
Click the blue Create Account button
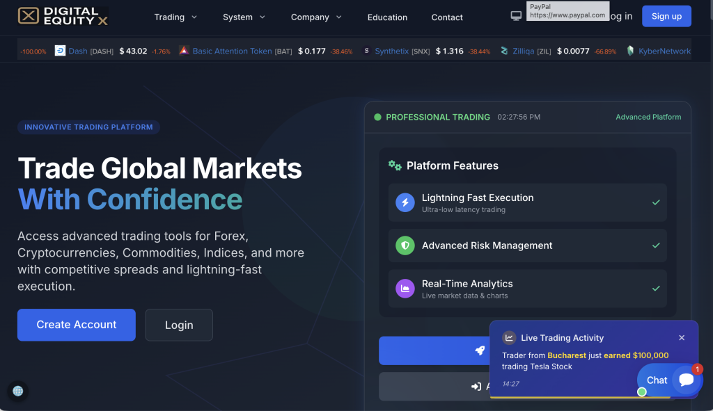point(77,325)
